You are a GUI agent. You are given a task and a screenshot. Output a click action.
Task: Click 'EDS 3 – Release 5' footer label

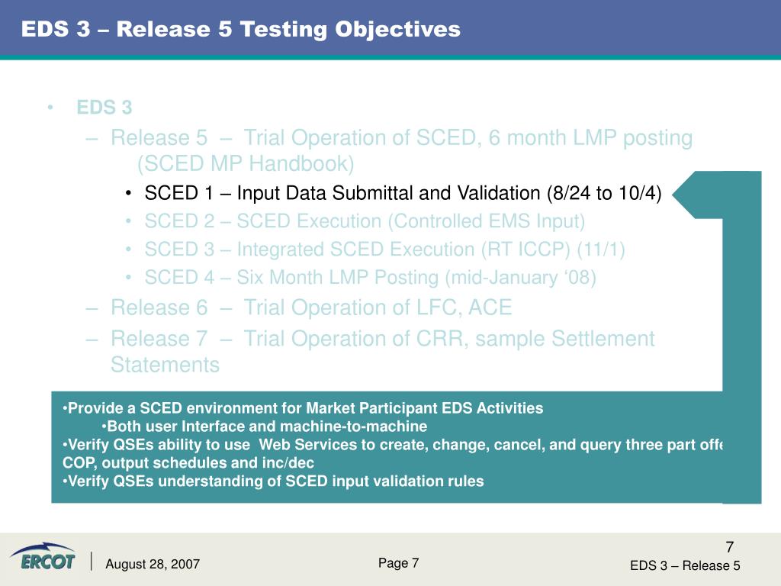click(x=685, y=565)
